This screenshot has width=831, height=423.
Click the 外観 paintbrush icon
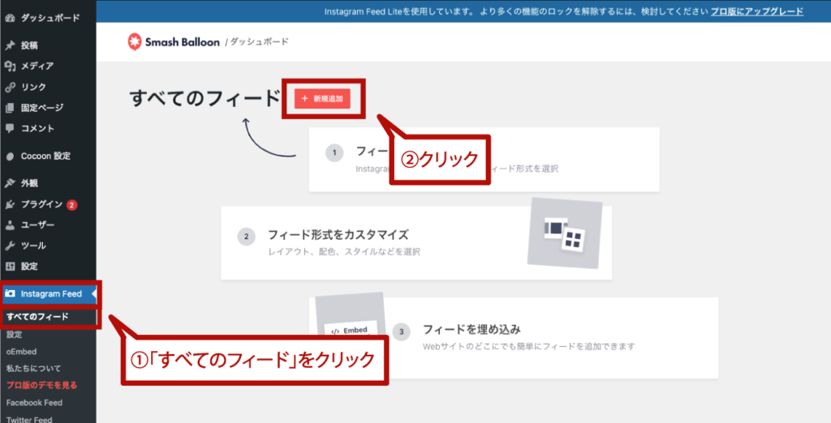click(x=10, y=183)
